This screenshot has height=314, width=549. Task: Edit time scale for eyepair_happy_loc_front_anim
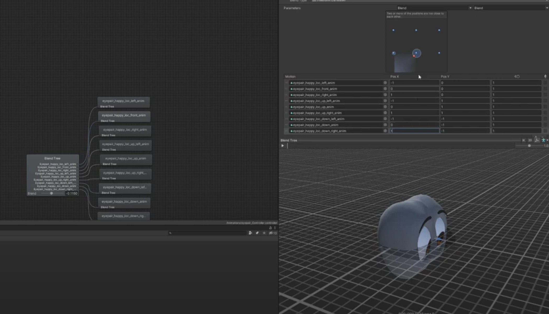(x=516, y=89)
